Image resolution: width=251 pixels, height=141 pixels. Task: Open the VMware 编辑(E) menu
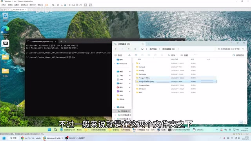tap(10, 5)
